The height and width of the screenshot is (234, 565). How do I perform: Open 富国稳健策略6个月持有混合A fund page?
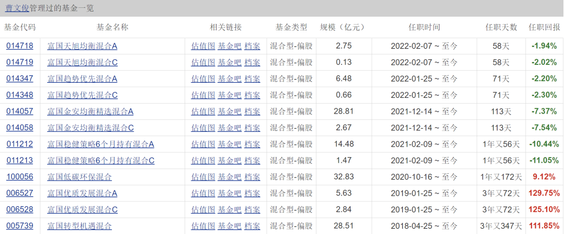[x=100, y=144]
